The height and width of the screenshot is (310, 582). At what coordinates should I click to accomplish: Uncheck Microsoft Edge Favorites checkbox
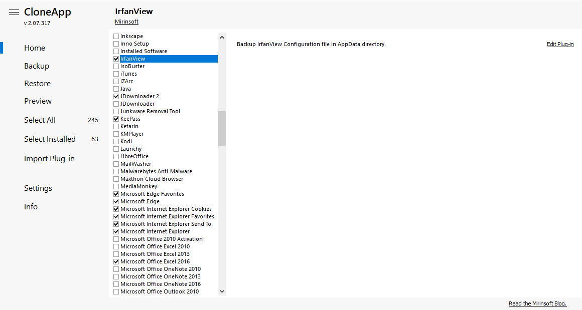(x=116, y=194)
